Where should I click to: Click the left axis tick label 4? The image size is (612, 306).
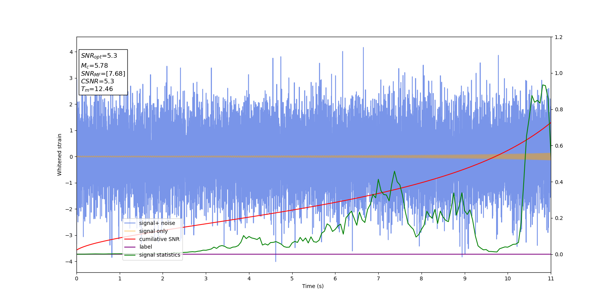[x=71, y=52]
